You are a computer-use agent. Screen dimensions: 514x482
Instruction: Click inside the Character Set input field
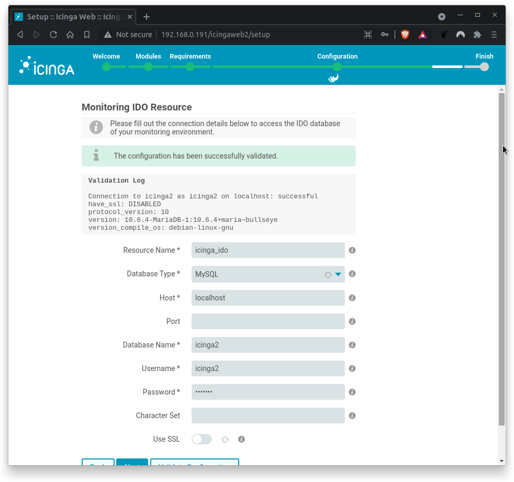[x=267, y=416]
